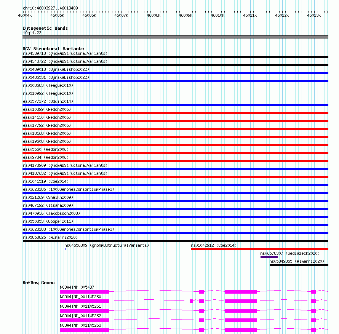Click the red bar under nsv4187632
339x334 pixels.
coord(175,177)
